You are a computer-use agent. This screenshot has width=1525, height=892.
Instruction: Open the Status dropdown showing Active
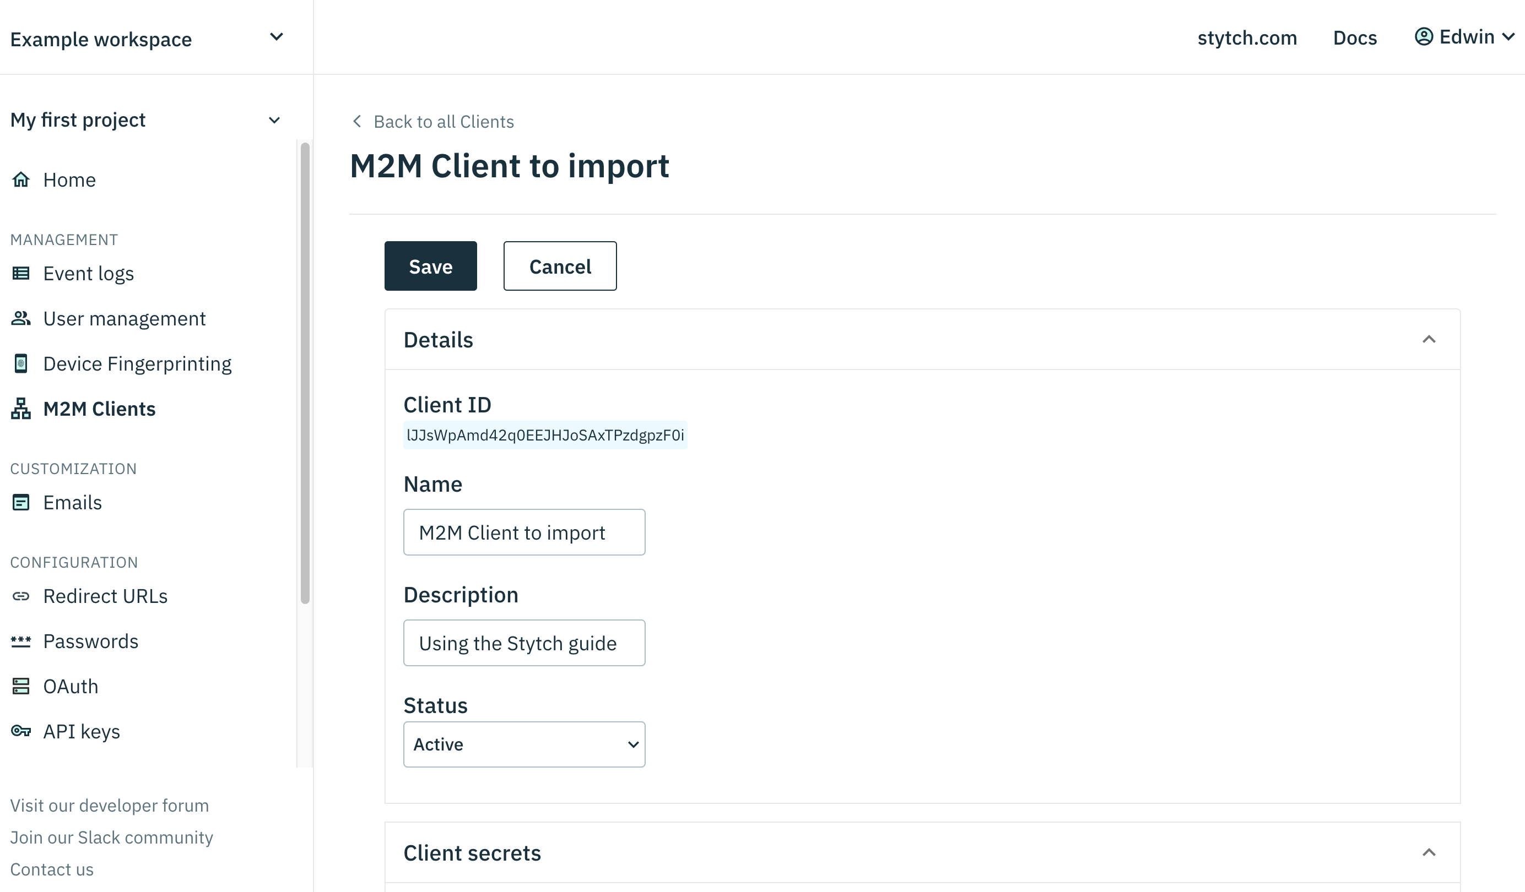tap(524, 744)
